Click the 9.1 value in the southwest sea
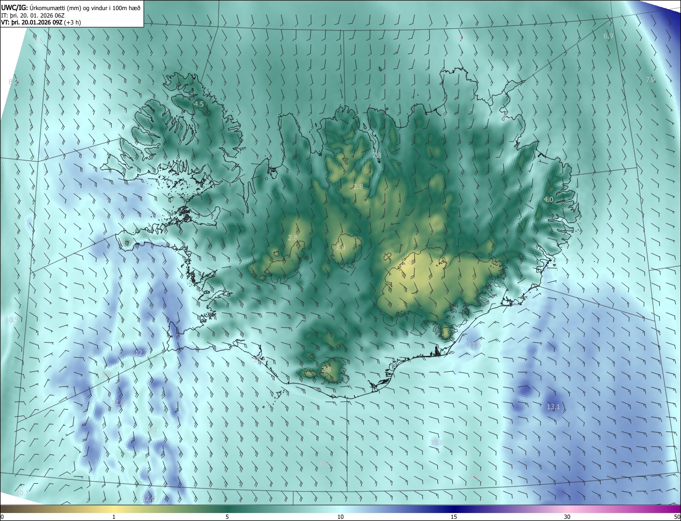This screenshot has width=681, height=521. click(153, 429)
